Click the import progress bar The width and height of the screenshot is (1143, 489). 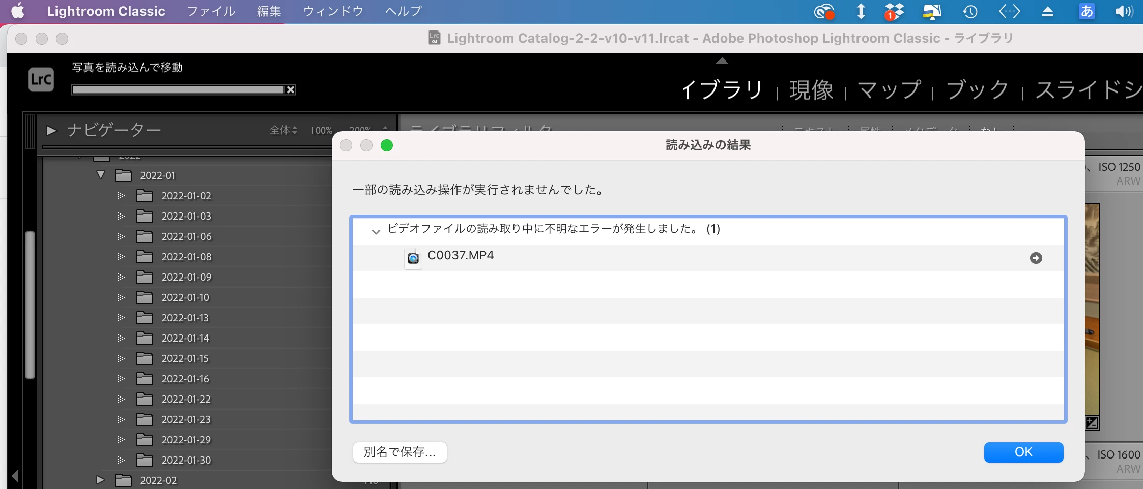(x=178, y=90)
